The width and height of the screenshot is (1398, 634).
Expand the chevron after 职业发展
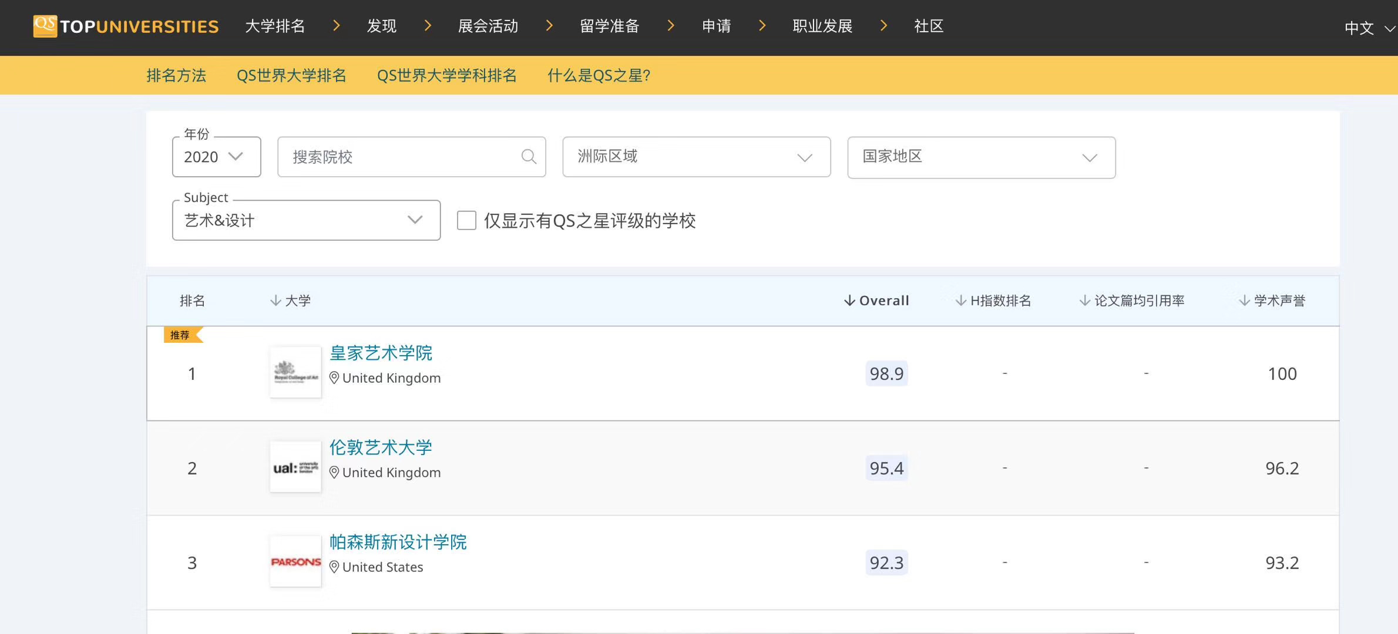pyautogui.click(x=884, y=26)
